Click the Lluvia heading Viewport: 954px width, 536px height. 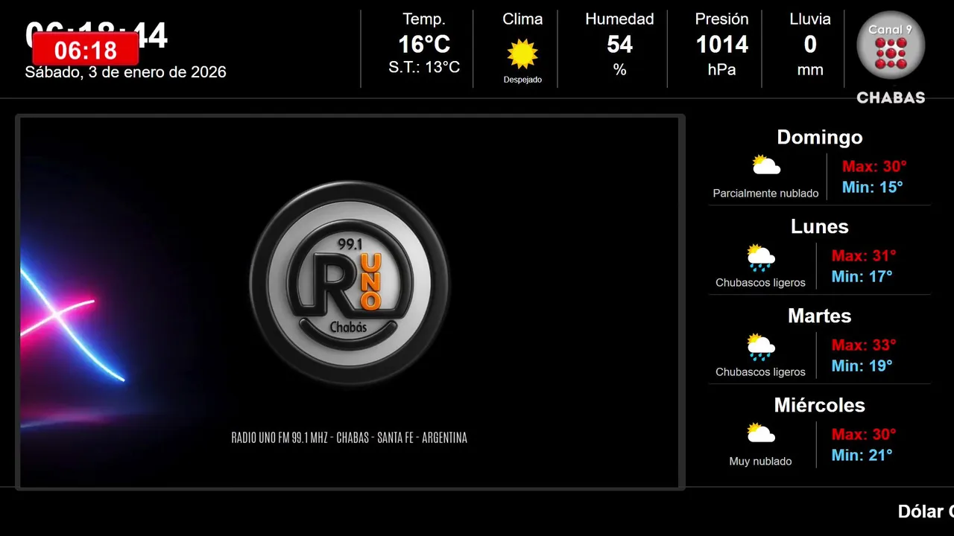810,19
